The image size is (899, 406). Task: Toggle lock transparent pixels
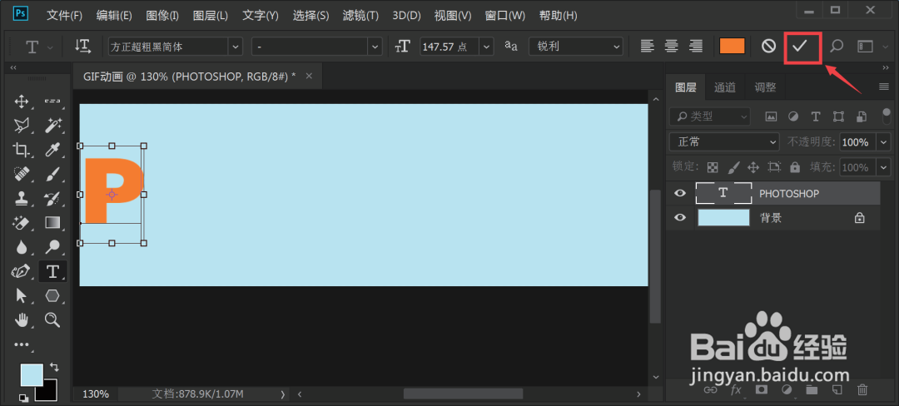[713, 167]
